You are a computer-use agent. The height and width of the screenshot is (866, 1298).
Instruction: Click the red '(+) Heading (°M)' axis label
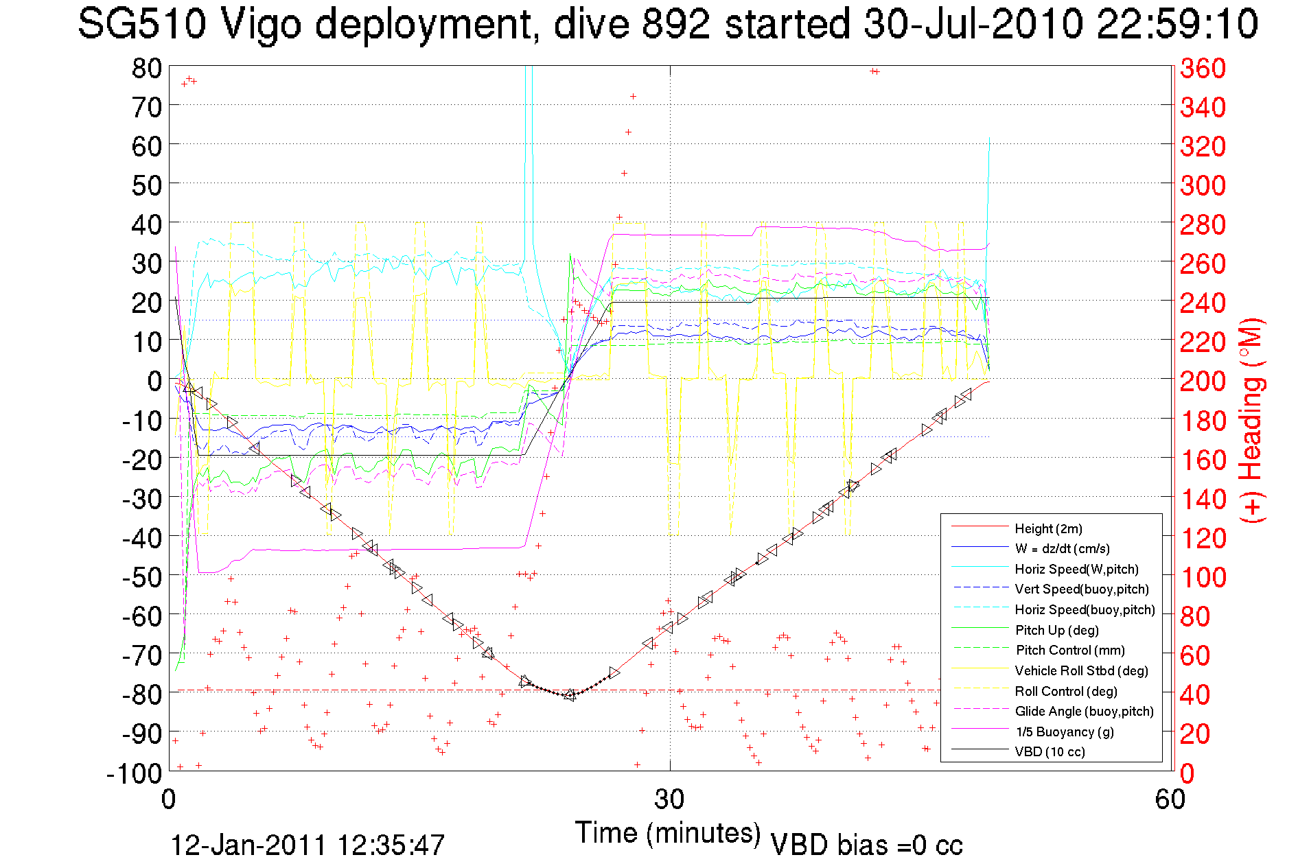(1251, 420)
